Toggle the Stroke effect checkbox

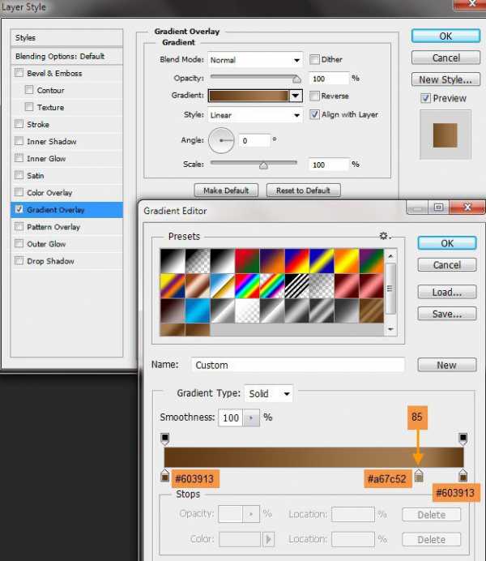(x=19, y=124)
